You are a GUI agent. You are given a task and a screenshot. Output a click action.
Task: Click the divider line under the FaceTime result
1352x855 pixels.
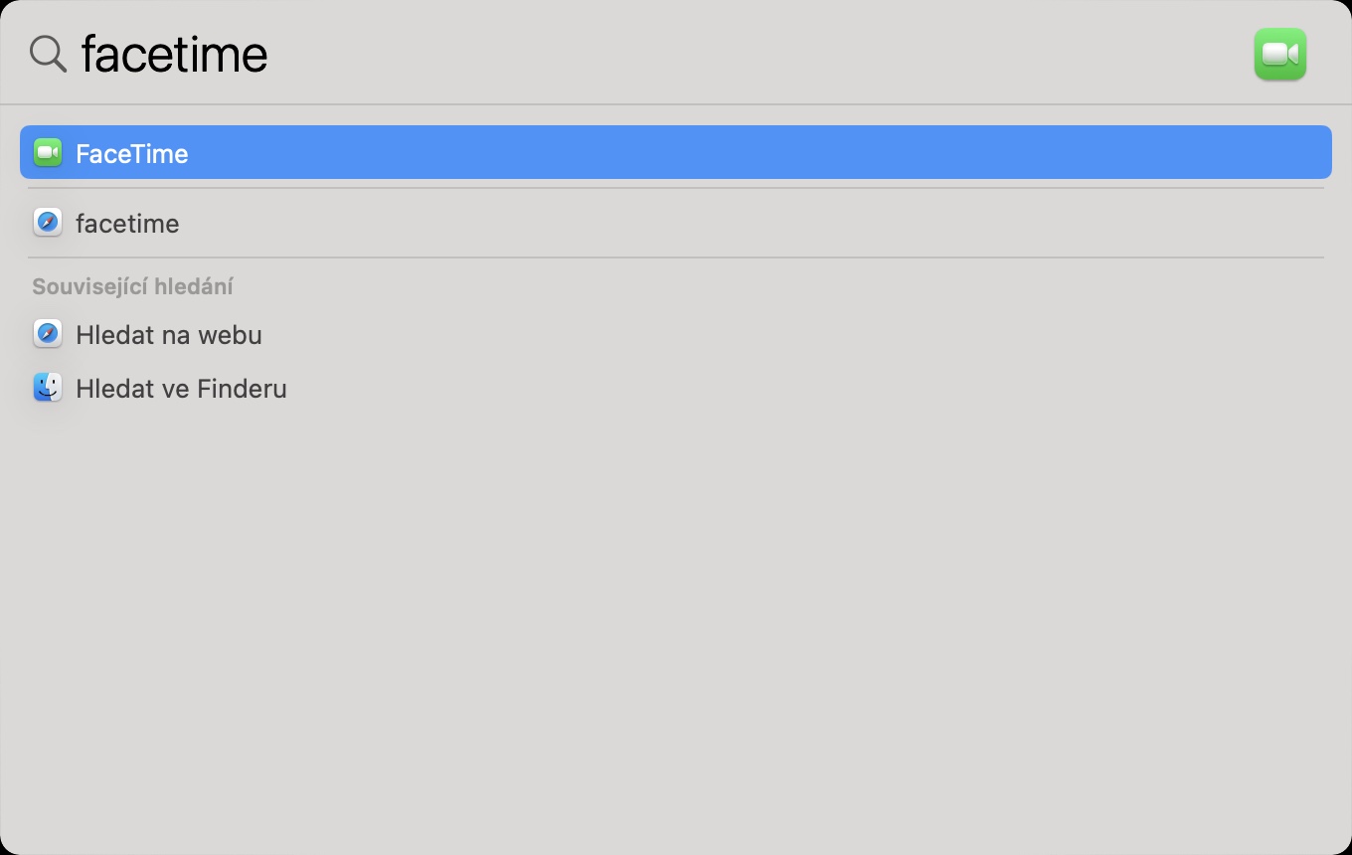point(676,188)
